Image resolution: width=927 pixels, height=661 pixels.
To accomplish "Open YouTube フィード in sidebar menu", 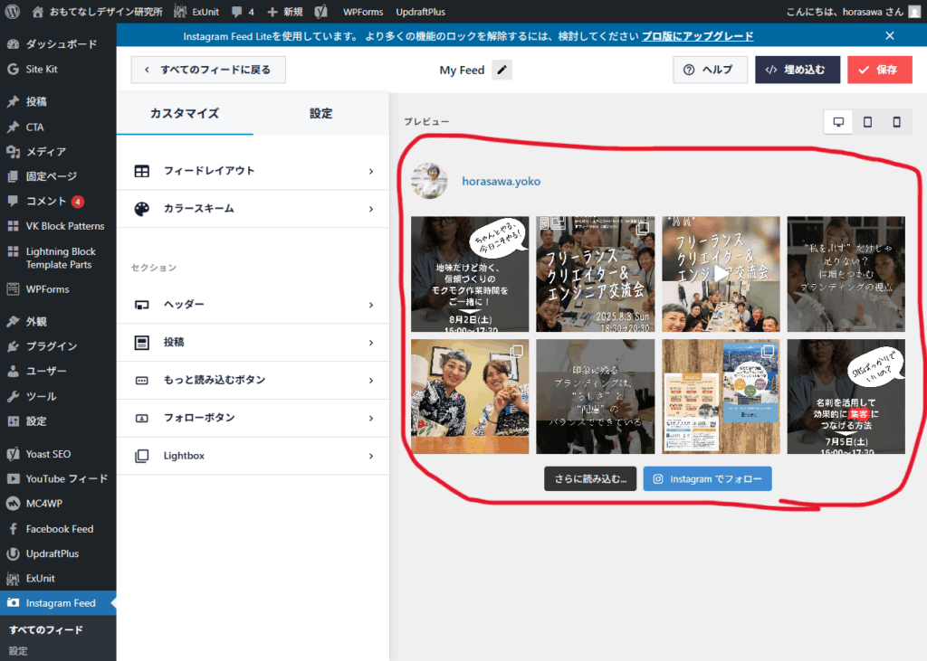I will point(66,479).
